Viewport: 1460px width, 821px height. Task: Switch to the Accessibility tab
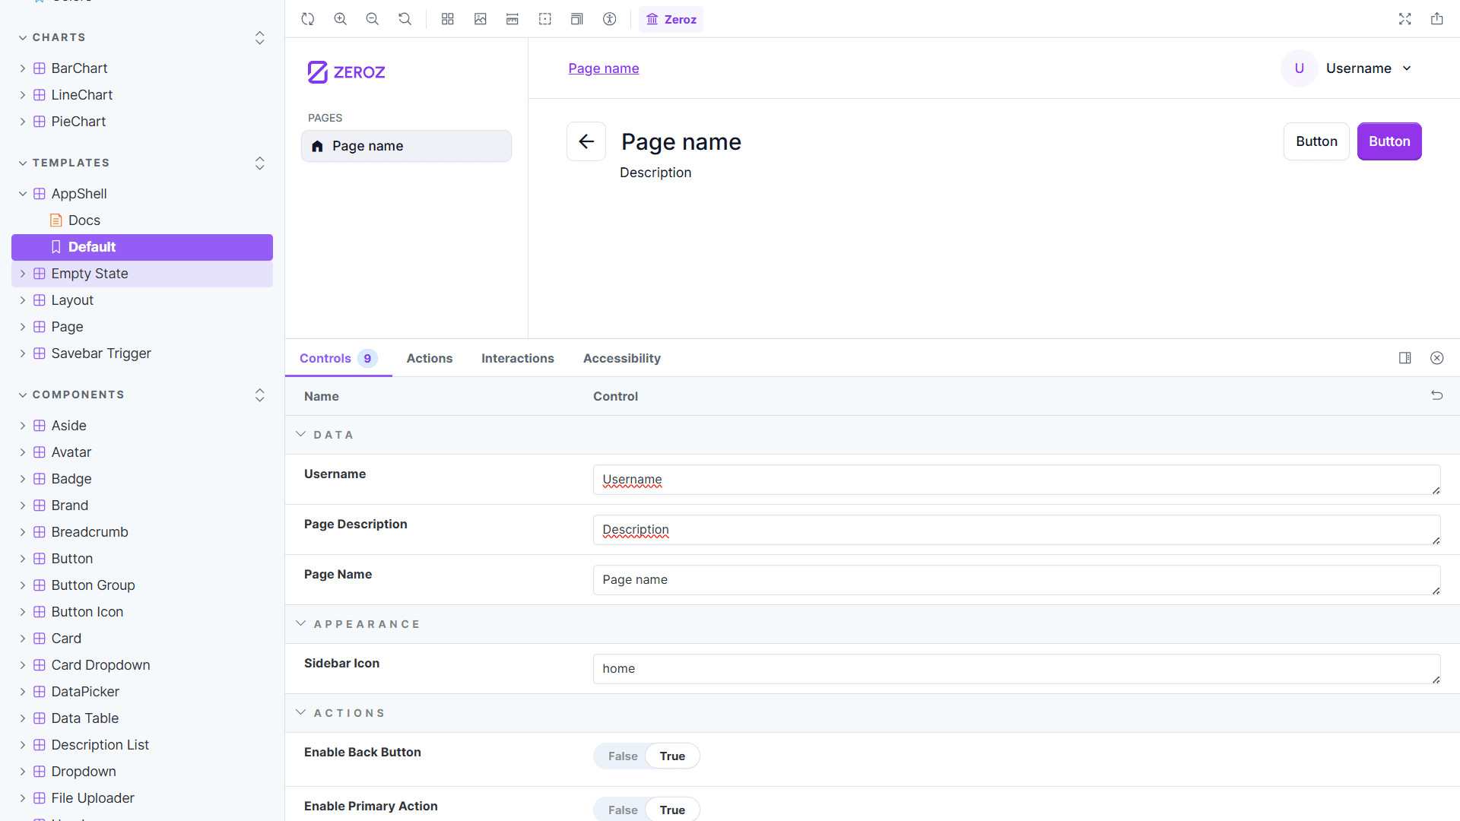point(622,358)
